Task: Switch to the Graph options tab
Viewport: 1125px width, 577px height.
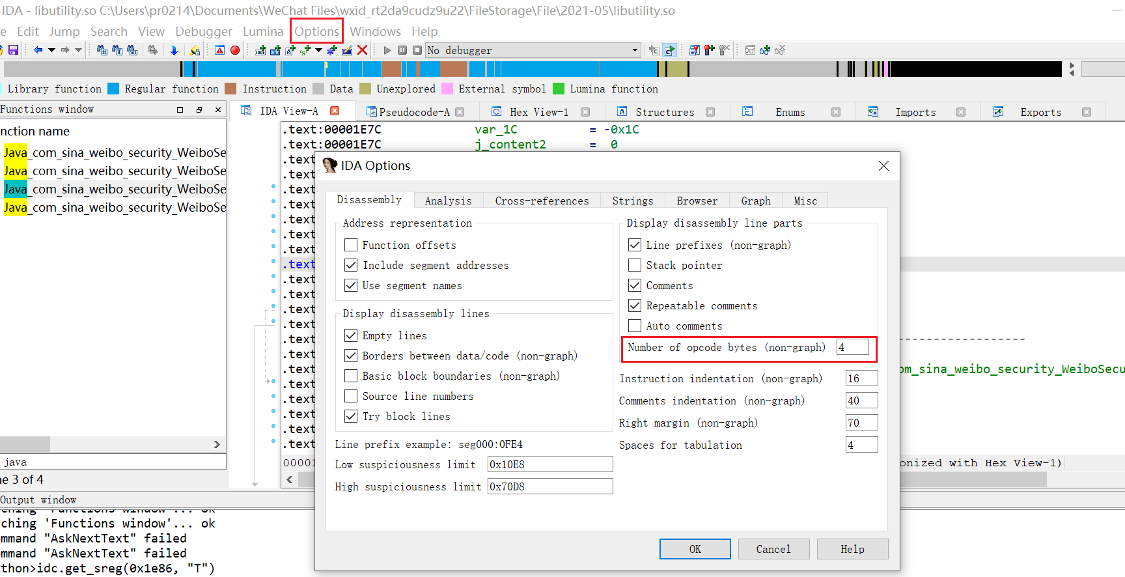Action: (755, 201)
